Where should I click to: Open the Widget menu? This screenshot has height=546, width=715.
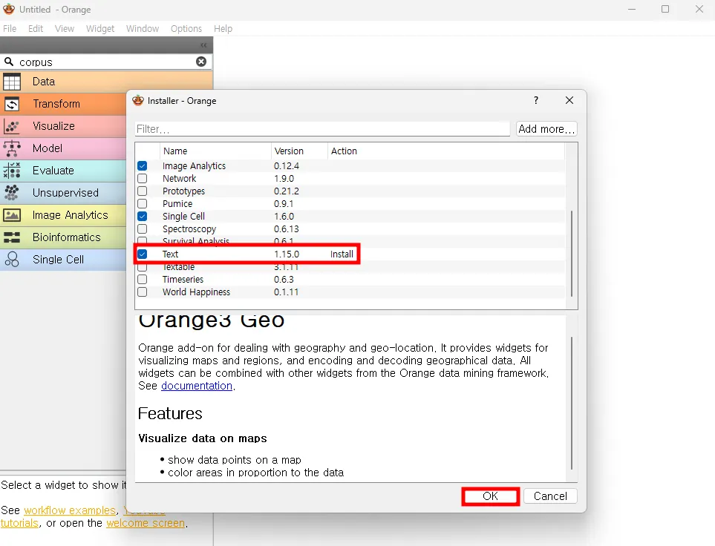click(100, 29)
